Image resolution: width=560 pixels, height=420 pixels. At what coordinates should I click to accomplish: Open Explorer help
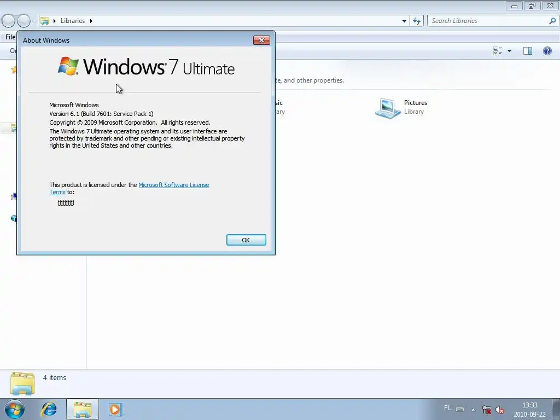(x=547, y=51)
